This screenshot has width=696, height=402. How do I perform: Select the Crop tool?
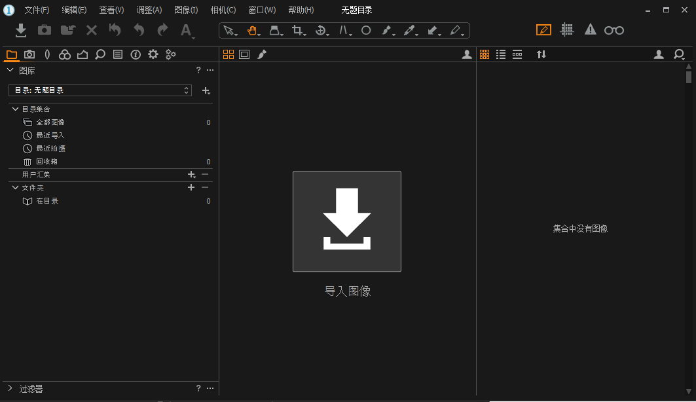point(299,30)
